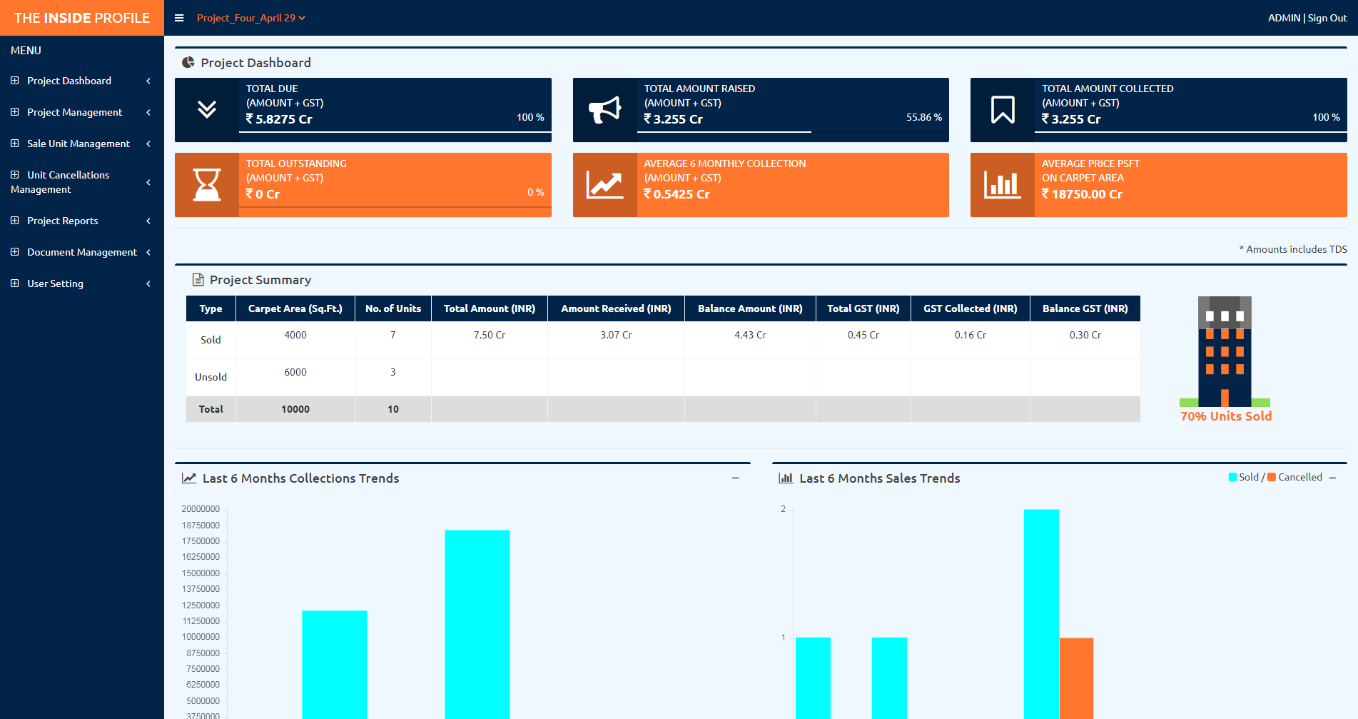This screenshot has width=1358, height=719.
Task: Click the bookmark Total Amount Collected icon
Action: [x=1002, y=109]
